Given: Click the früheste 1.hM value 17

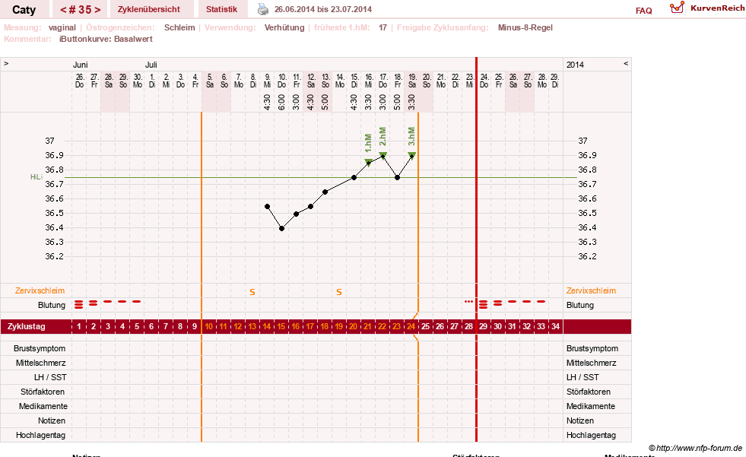Looking at the screenshot, I should coord(383,27).
